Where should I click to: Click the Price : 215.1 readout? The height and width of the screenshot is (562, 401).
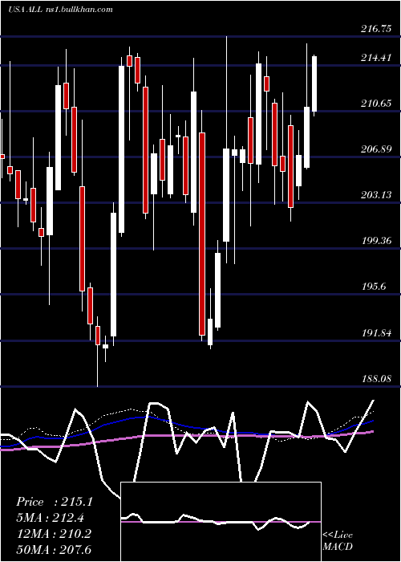point(55,502)
